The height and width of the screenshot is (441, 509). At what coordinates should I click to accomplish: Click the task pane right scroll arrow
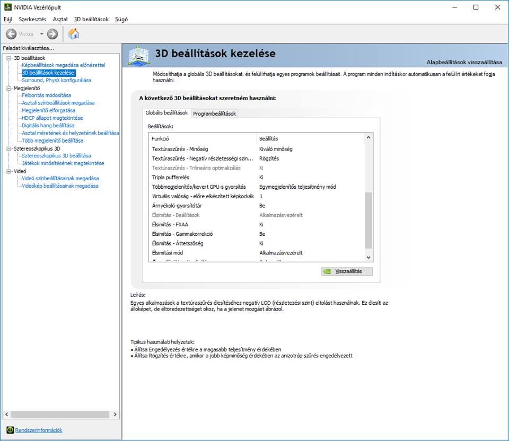pos(115,414)
